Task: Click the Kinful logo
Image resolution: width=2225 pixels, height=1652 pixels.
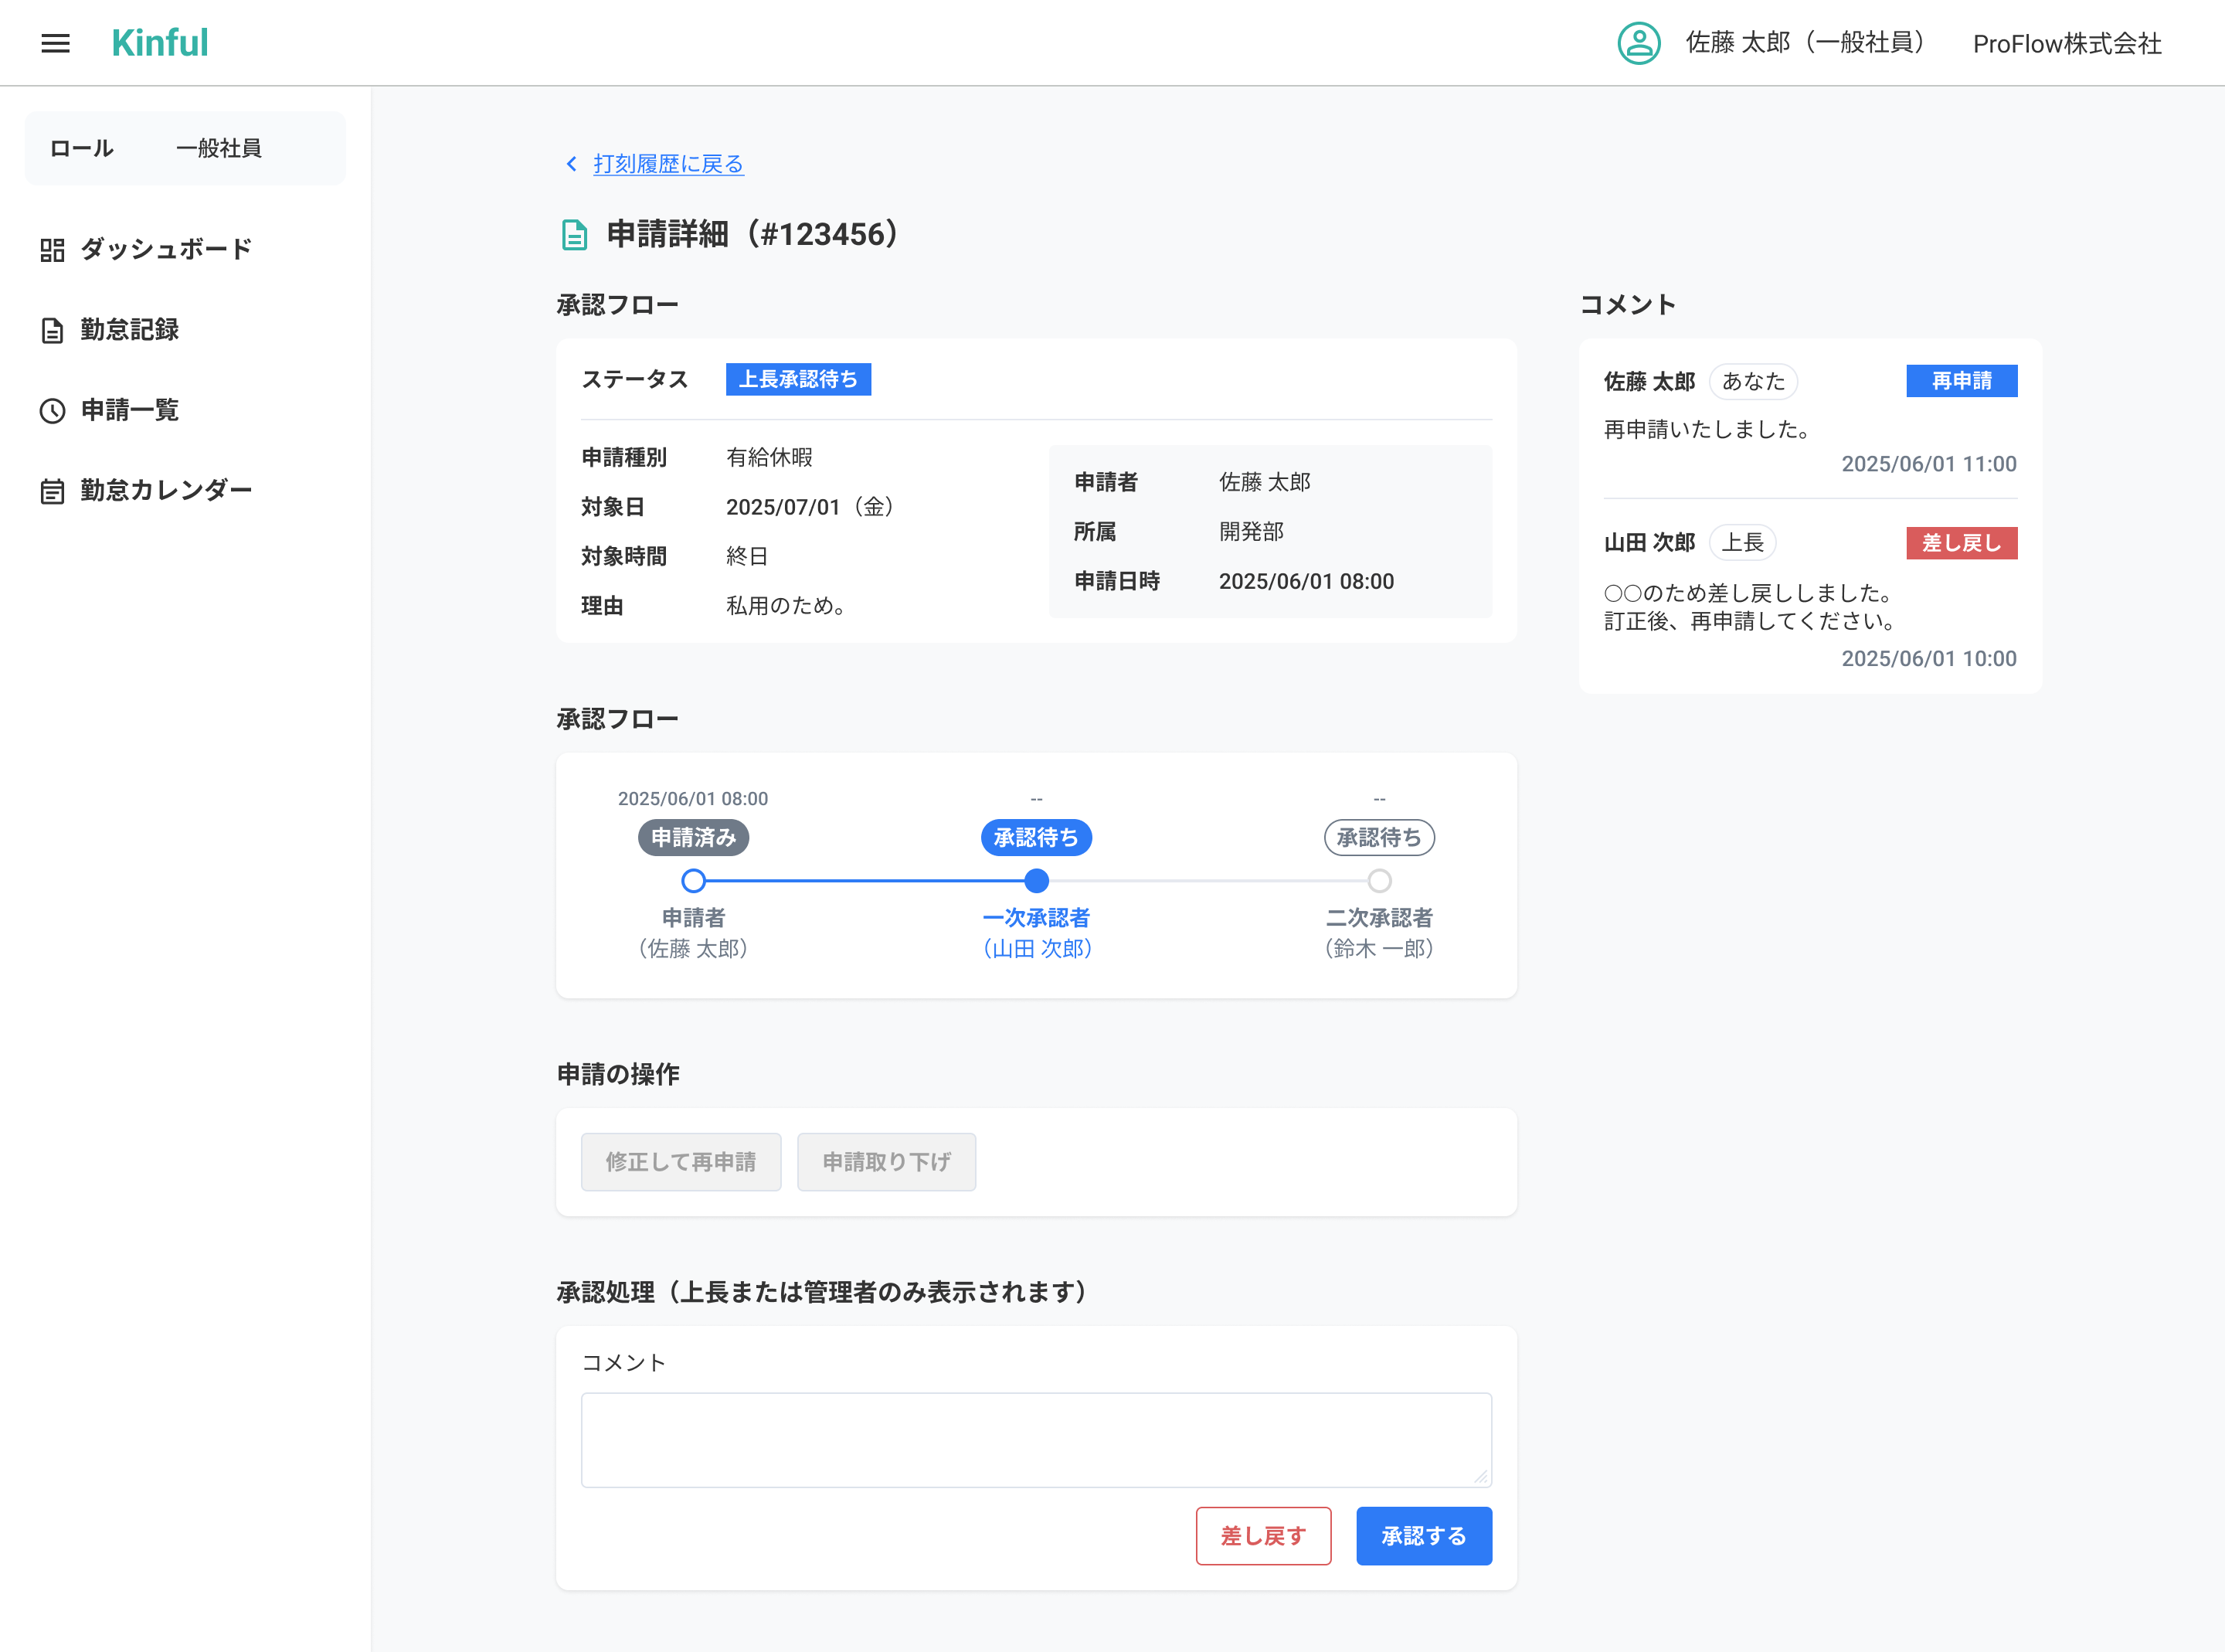Action: click(x=160, y=43)
